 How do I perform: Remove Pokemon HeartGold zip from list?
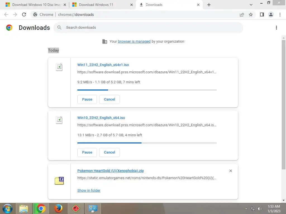click(x=230, y=171)
